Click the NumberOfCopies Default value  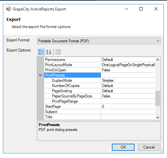128,86
